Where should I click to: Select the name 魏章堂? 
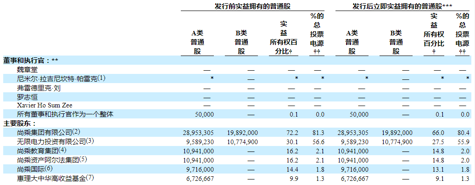pyautogui.click(x=27, y=70)
